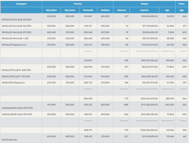Click the Precios group header
The width and height of the screenshot is (189, 143).
click(x=77, y=4)
